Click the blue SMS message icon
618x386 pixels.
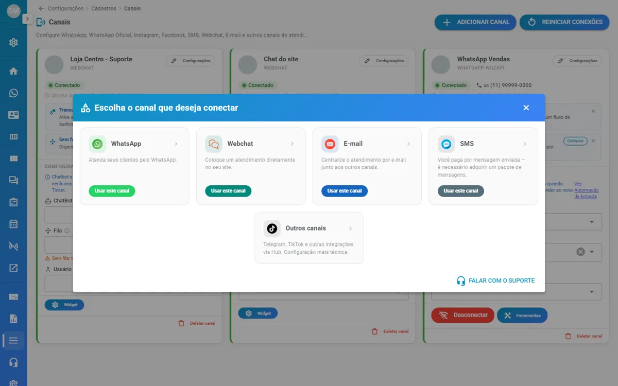pos(447,144)
